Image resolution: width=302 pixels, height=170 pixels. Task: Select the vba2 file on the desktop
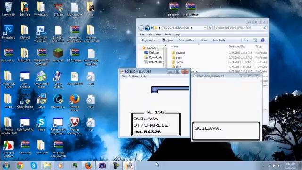pyautogui.click(x=91, y=101)
